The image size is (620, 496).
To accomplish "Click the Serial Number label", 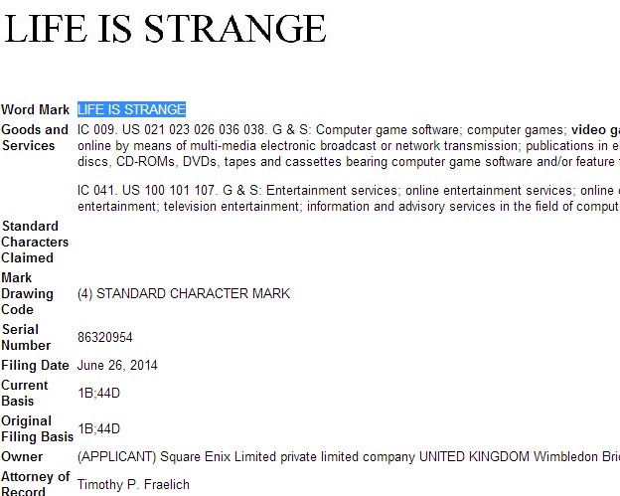I will 26,337.
